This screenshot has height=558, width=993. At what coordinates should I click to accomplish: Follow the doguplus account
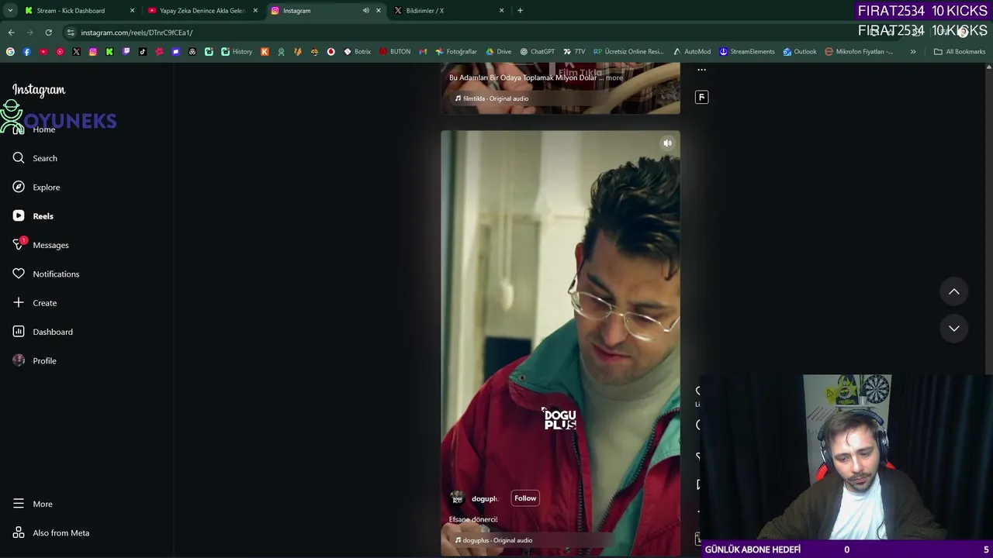[525, 498]
